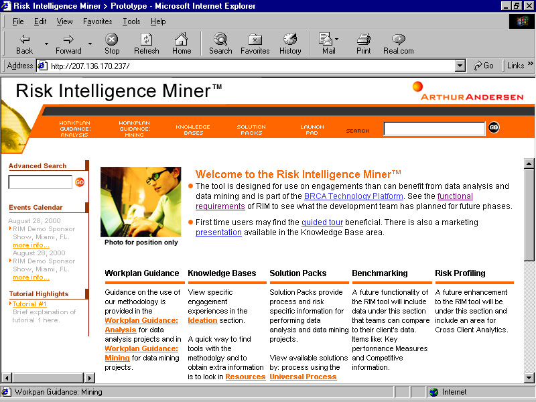The image size is (536, 402).
Task: Open the marketing presentation link
Action: point(218,232)
